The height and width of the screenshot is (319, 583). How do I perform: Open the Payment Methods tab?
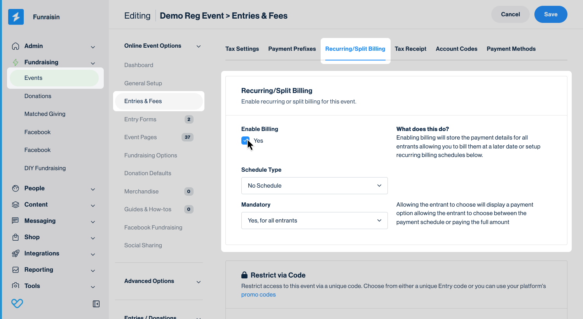pos(511,49)
